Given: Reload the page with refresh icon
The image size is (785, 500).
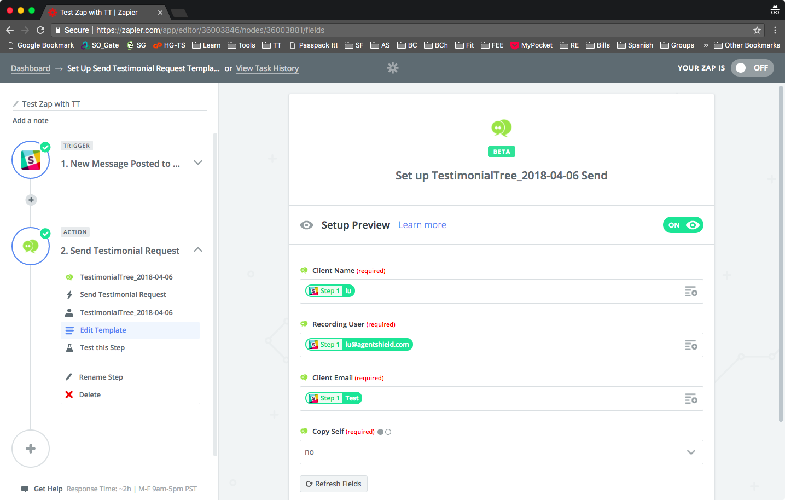Looking at the screenshot, I should (x=40, y=30).
